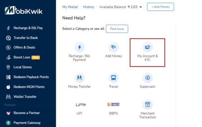Click the icon beside Redeem MGM Points
The width and height of the screenshot is (202, 127).
pos(9,87)
